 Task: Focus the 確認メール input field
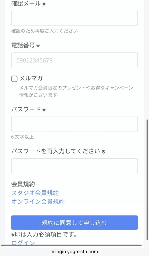74,18
